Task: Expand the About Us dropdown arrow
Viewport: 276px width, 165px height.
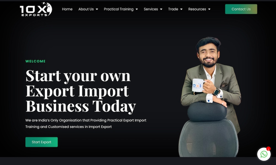Action: 97,9
